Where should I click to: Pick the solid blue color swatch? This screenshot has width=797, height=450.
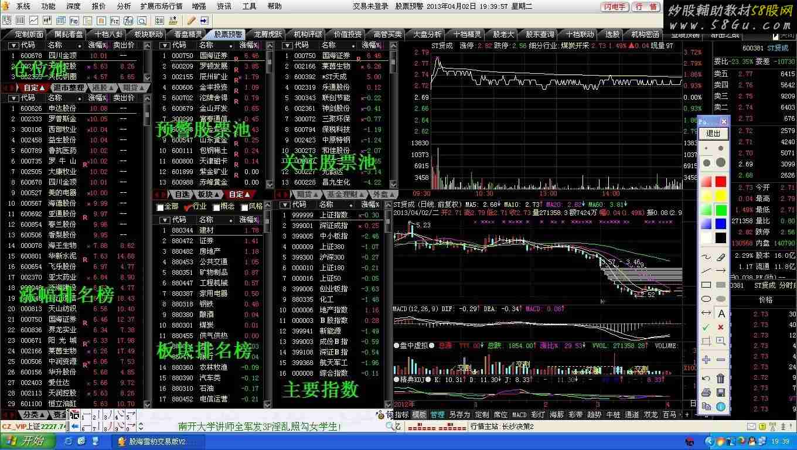721,224
